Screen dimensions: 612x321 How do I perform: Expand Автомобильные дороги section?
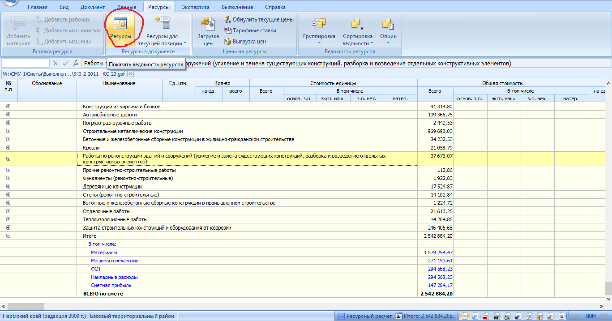(x=8, y=115)
